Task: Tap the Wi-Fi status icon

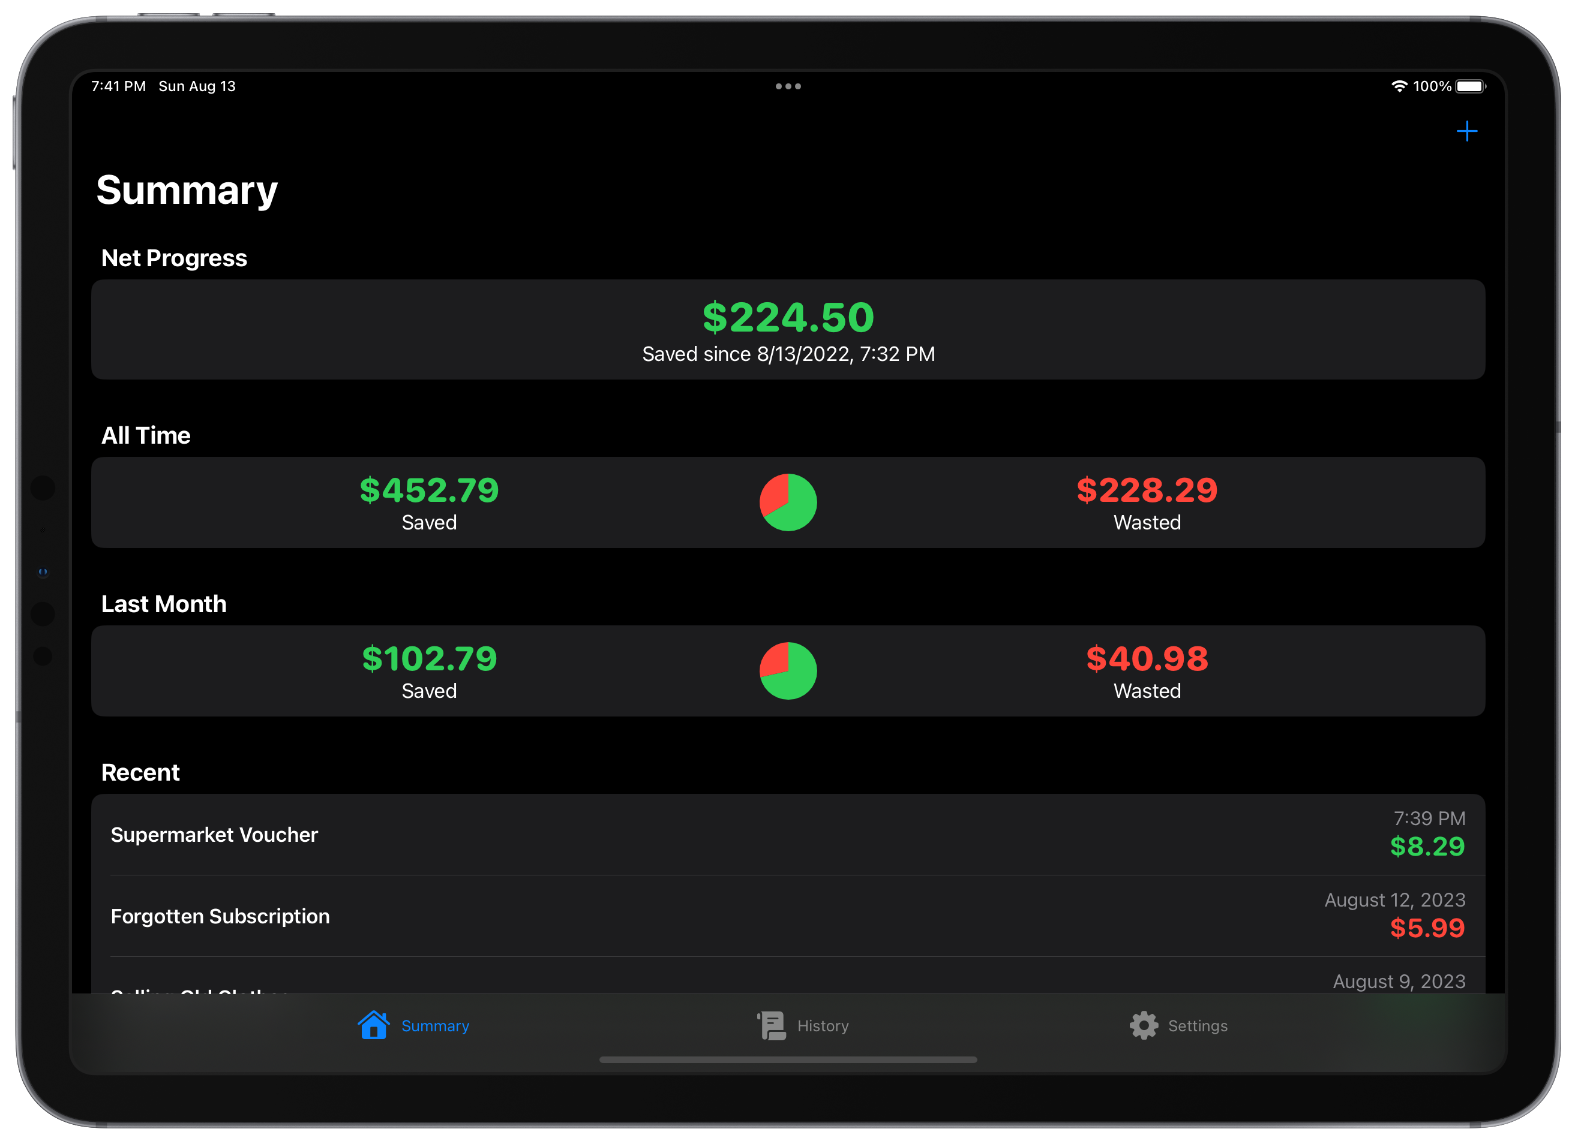Action: [1400, 86]
